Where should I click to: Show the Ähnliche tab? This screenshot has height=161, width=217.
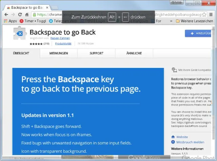(134, 53)
